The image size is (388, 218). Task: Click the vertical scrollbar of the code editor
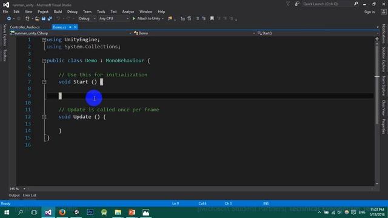[x=377, y=114]
